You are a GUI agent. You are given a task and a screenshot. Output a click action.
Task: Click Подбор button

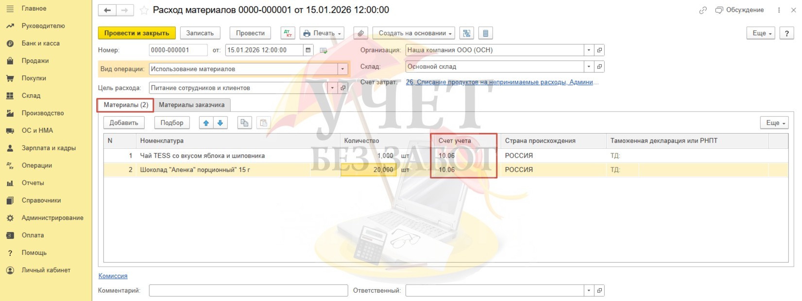172,123
